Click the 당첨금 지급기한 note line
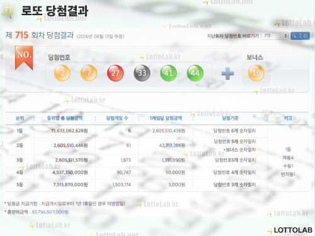 click(65, 204)
